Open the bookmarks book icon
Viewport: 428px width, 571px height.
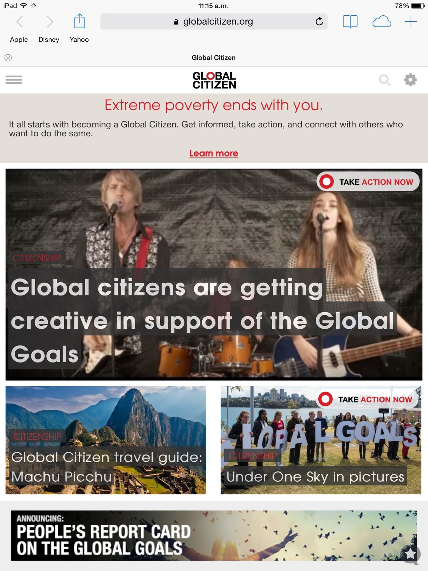(350, 22)
